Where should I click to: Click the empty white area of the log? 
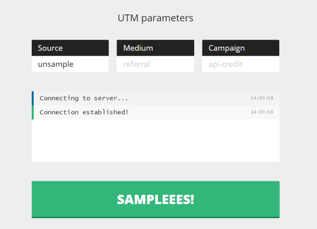(156, 142)
